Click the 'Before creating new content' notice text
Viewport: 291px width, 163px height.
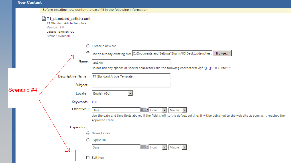(x=95, y=10)
